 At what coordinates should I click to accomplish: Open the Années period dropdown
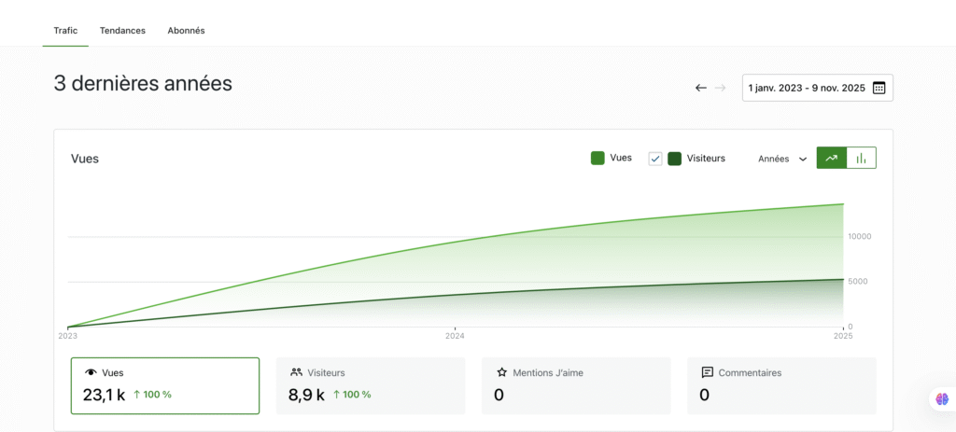[781, 159]
